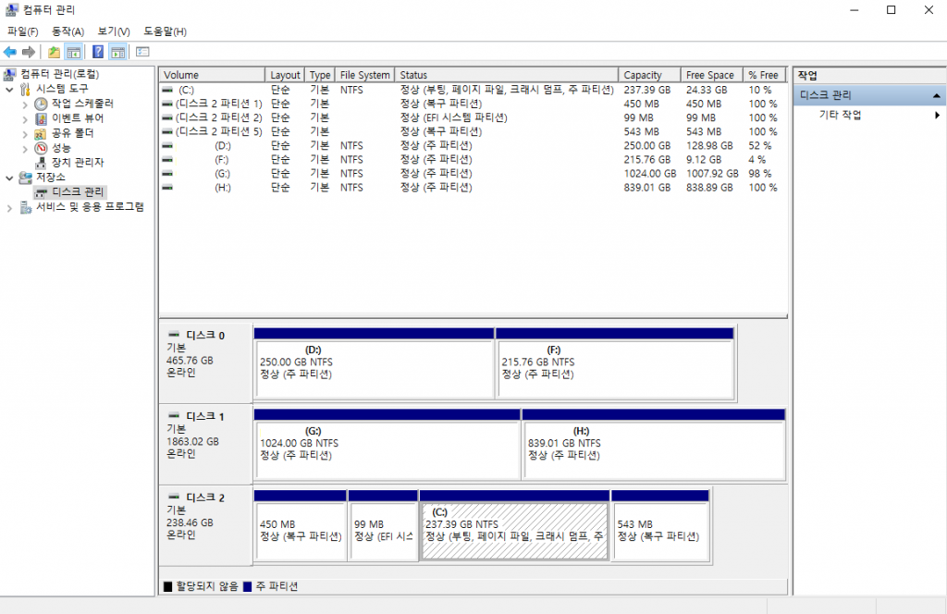The height and width of the screenshot is (614, 947).
Task: Click the 장치 관리자 icon in tree
Action: pyautogui.click(x=41, y=163)
